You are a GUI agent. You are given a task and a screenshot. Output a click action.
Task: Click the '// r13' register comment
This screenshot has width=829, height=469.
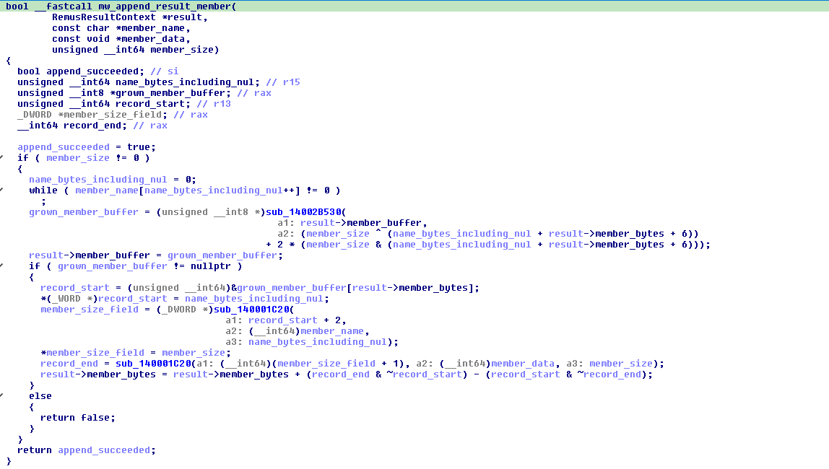click(214, 103)
